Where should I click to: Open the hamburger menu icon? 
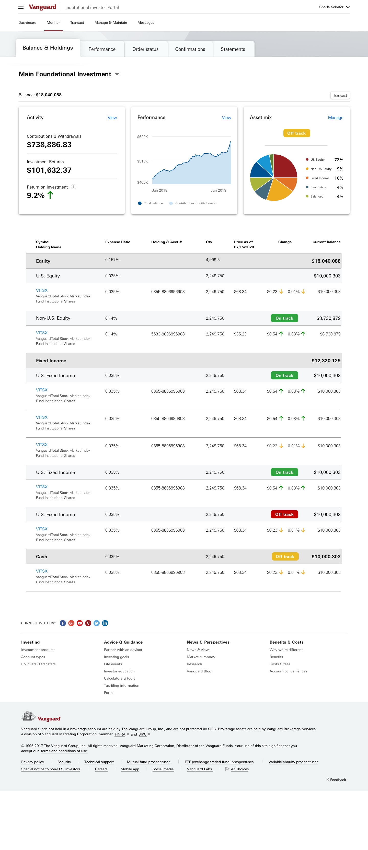coord(21,7)
